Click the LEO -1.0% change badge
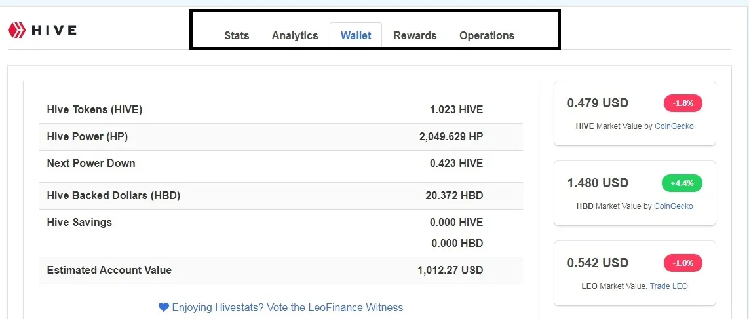 point(683,263)
